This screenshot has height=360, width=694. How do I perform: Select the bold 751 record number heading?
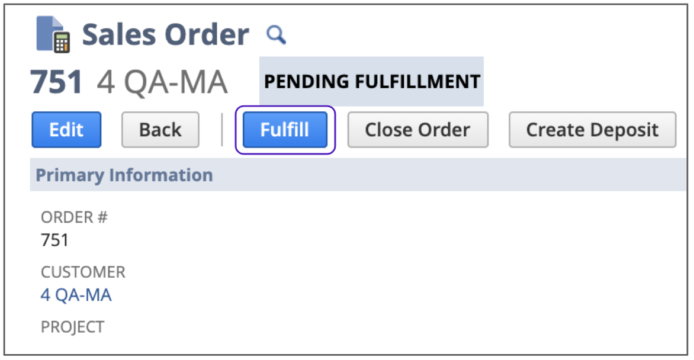click(56, 82)
